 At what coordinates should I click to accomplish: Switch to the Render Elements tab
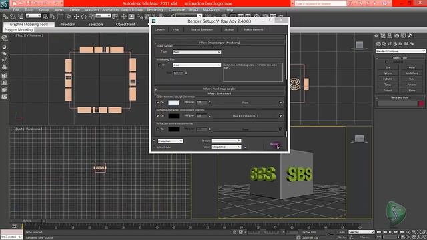254,29
